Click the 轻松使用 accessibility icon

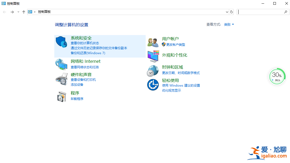(153, 84)
